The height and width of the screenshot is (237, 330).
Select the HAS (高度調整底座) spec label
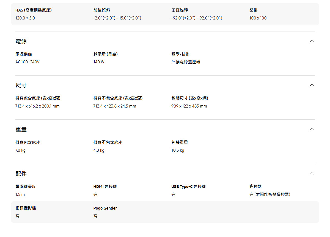[34, 10]
